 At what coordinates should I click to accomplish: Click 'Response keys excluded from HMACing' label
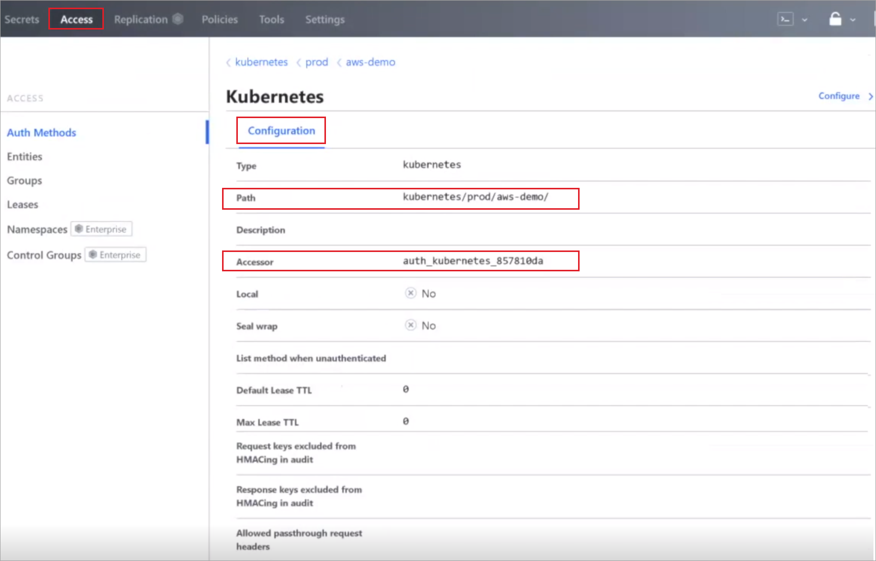coord(299,496)
